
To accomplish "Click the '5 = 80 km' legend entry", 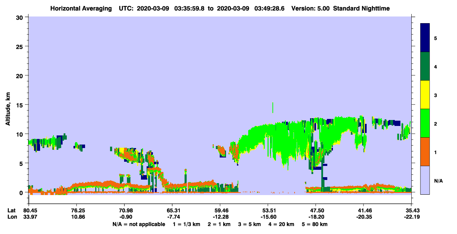I will click(x=315, y=224).
